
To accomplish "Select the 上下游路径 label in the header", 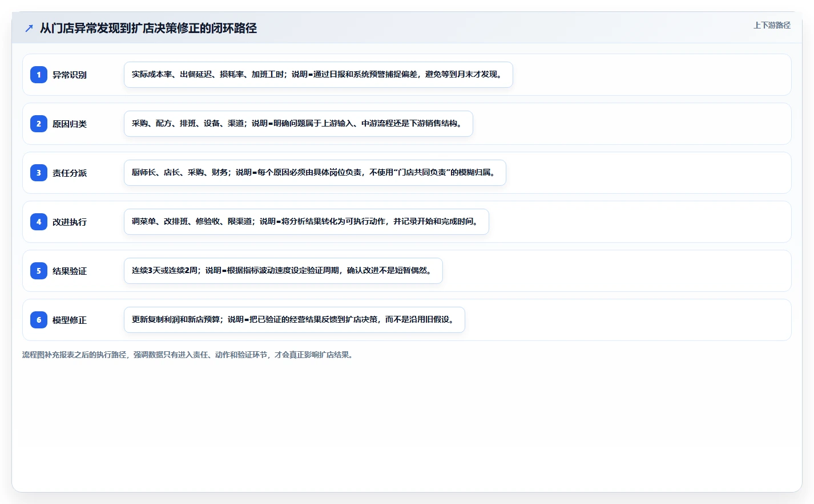I will pyautogui.click(x=772, y=25).
